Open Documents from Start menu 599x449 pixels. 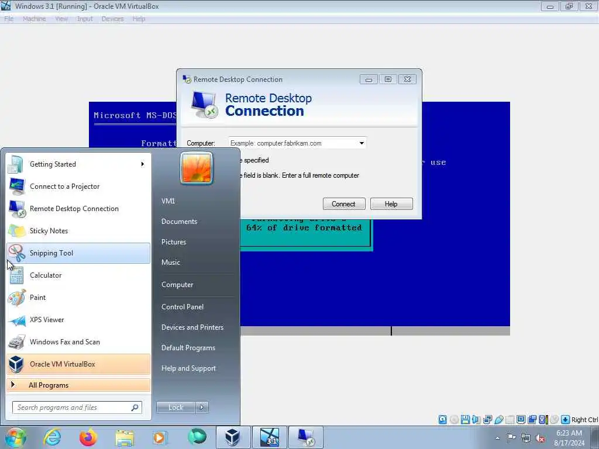pyautogui.click(x=179, y=222)
